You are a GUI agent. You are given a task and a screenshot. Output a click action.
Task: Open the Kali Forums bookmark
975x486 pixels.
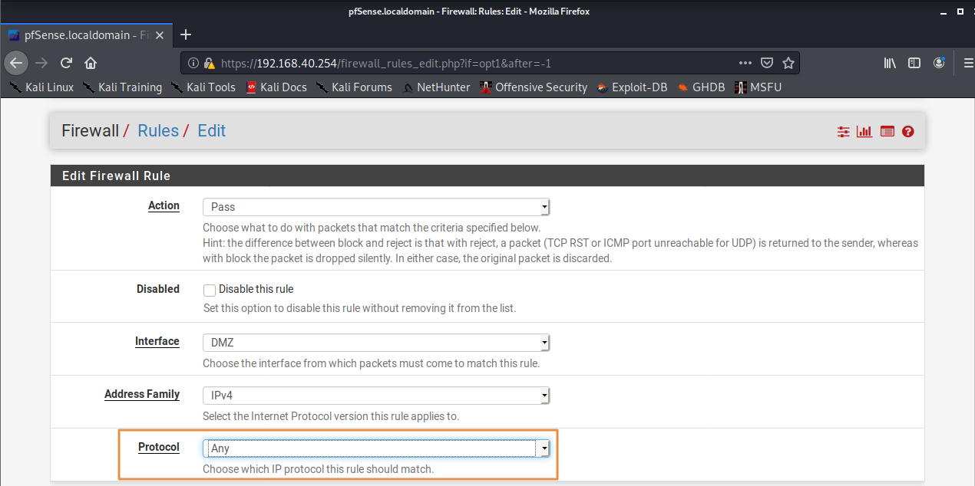354,87
